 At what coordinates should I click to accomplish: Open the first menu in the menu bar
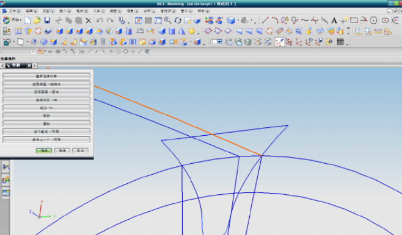15,11
